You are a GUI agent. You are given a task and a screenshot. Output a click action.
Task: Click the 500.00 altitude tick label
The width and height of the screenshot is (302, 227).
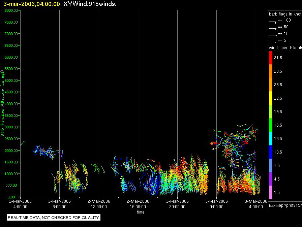click(11, 185)
